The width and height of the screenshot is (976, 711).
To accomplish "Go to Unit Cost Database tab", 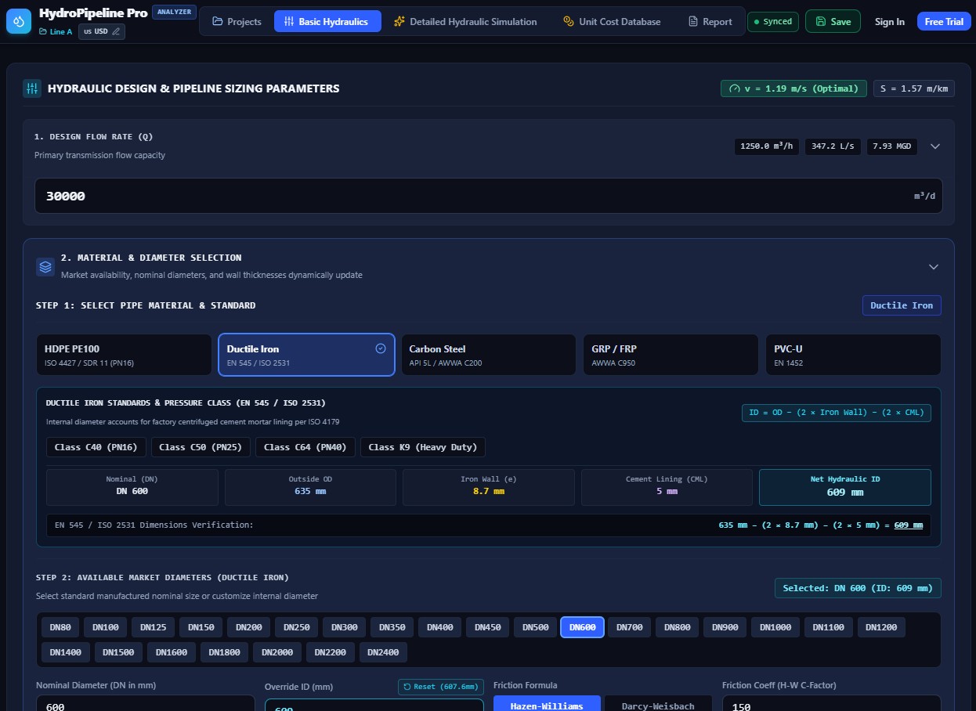I will point(612,21).
